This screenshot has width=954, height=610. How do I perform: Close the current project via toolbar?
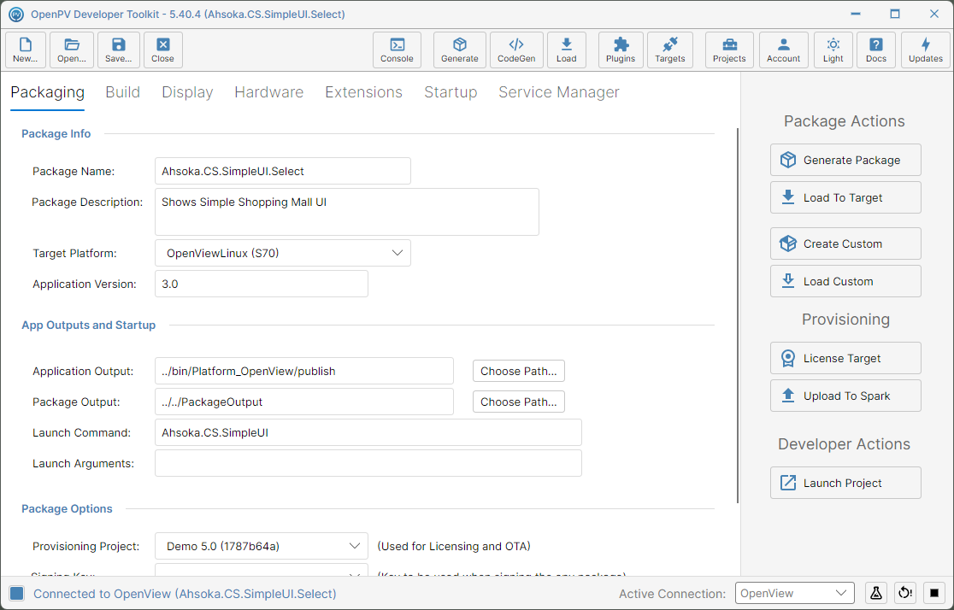163,50
